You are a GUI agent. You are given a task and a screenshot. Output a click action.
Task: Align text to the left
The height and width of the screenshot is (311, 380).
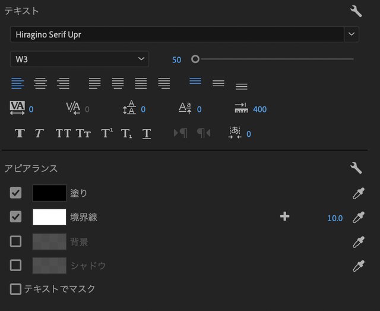17,83
